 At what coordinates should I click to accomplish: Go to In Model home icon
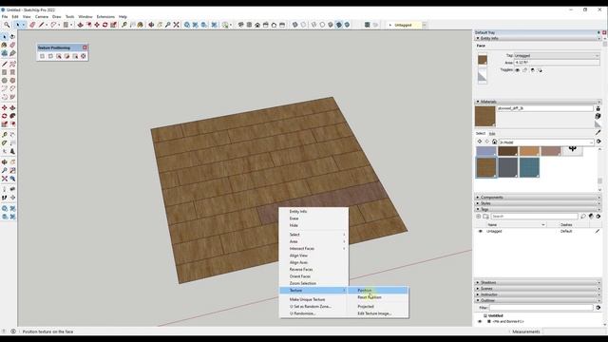(494, 142)
